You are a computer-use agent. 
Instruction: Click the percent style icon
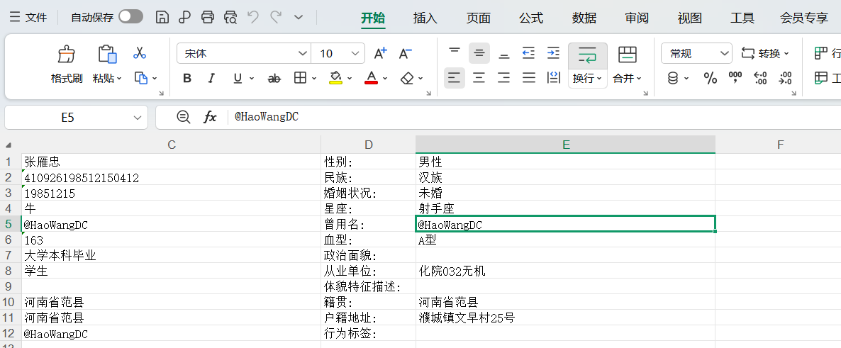pyautogui.click(x=711, y=79)
